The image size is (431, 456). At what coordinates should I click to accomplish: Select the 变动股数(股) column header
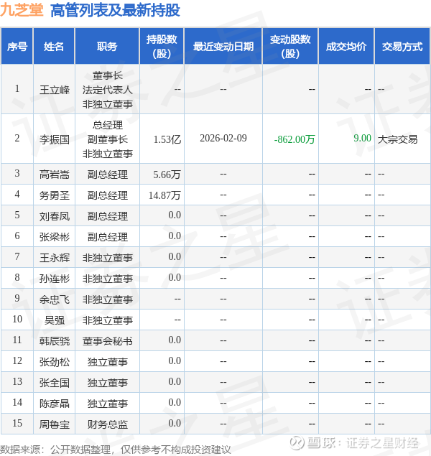pos(290,46)
